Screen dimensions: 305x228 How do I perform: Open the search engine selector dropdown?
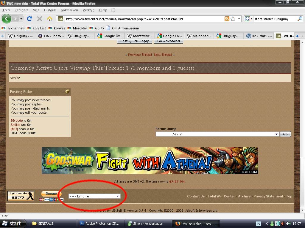point(248,19)
